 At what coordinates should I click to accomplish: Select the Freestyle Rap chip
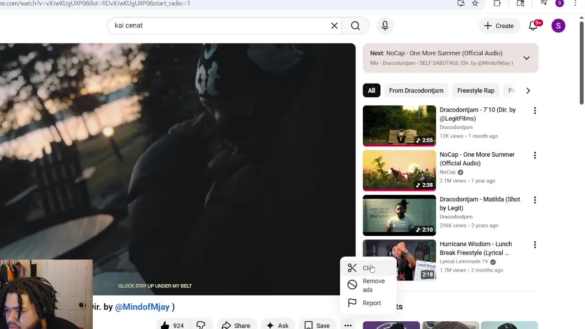[476, 90]
